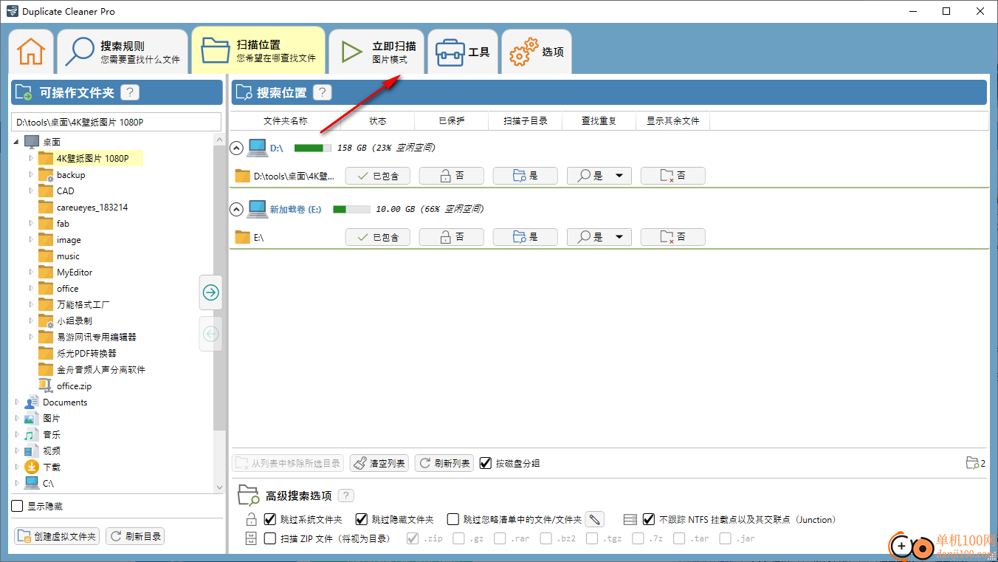
Task: Click the 刷新列表 button
Action: (x=444, y=463)
